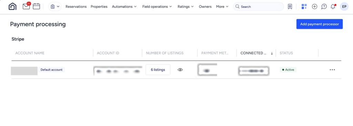Open the calendar icon
353x126 pixels.
point(37,6)
